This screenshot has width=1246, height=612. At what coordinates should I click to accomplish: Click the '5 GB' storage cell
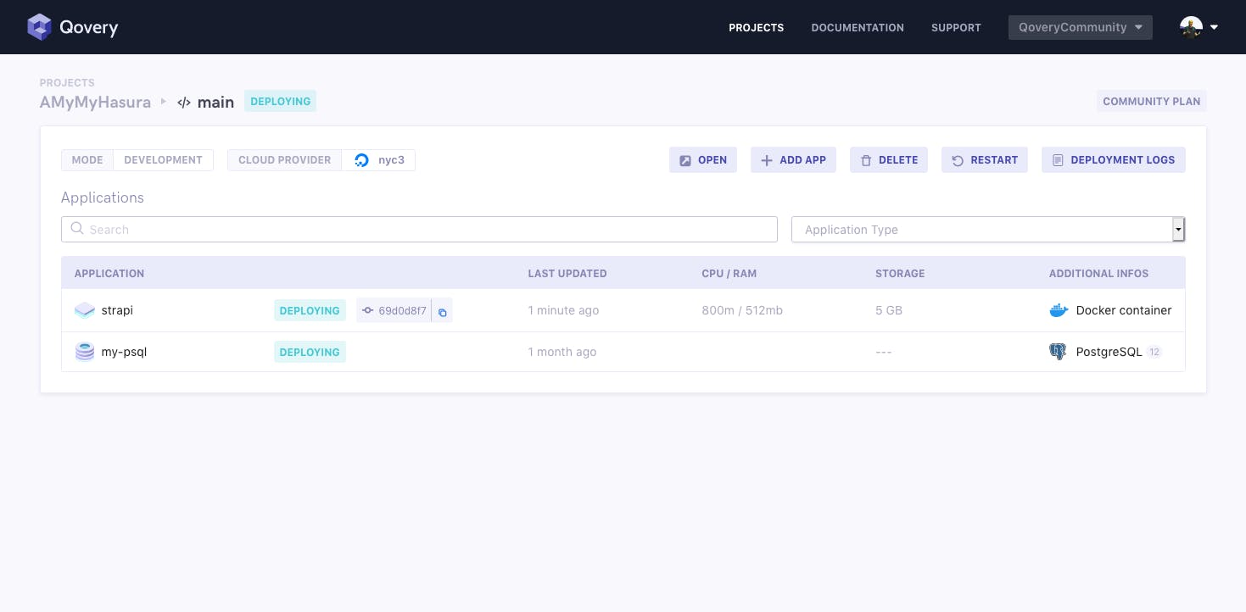(x=889, y=310)
